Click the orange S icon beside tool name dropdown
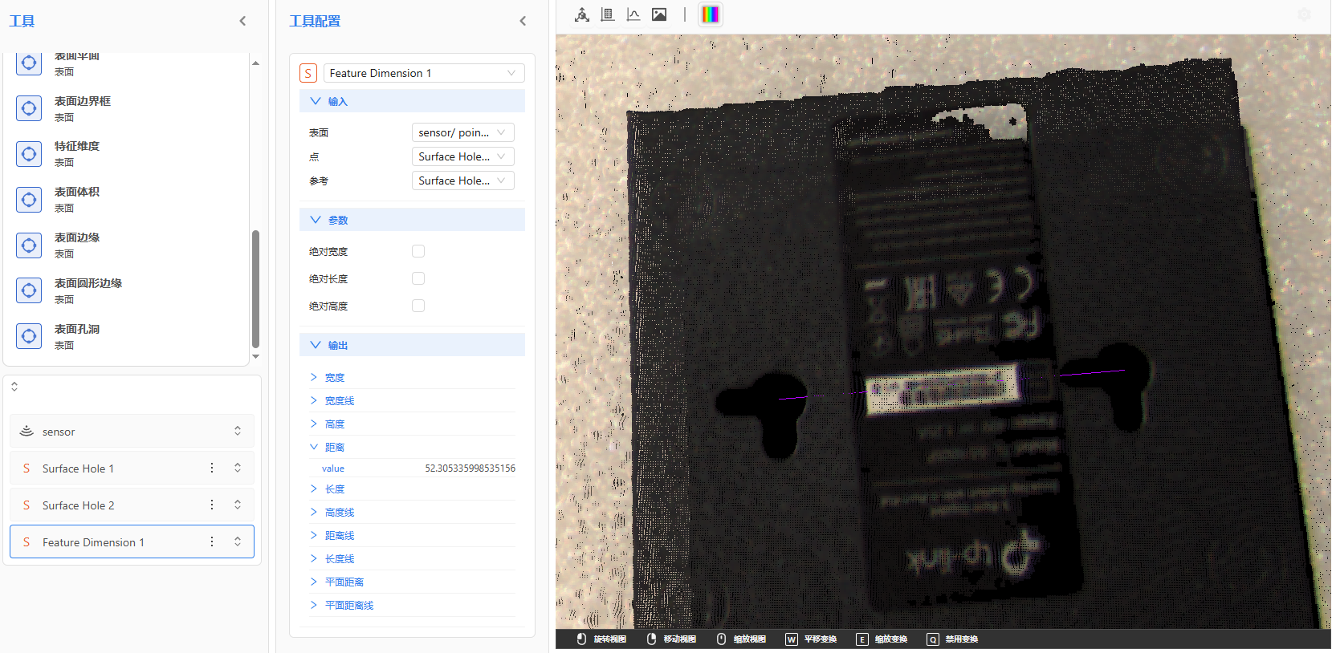 tap(308, 73)
